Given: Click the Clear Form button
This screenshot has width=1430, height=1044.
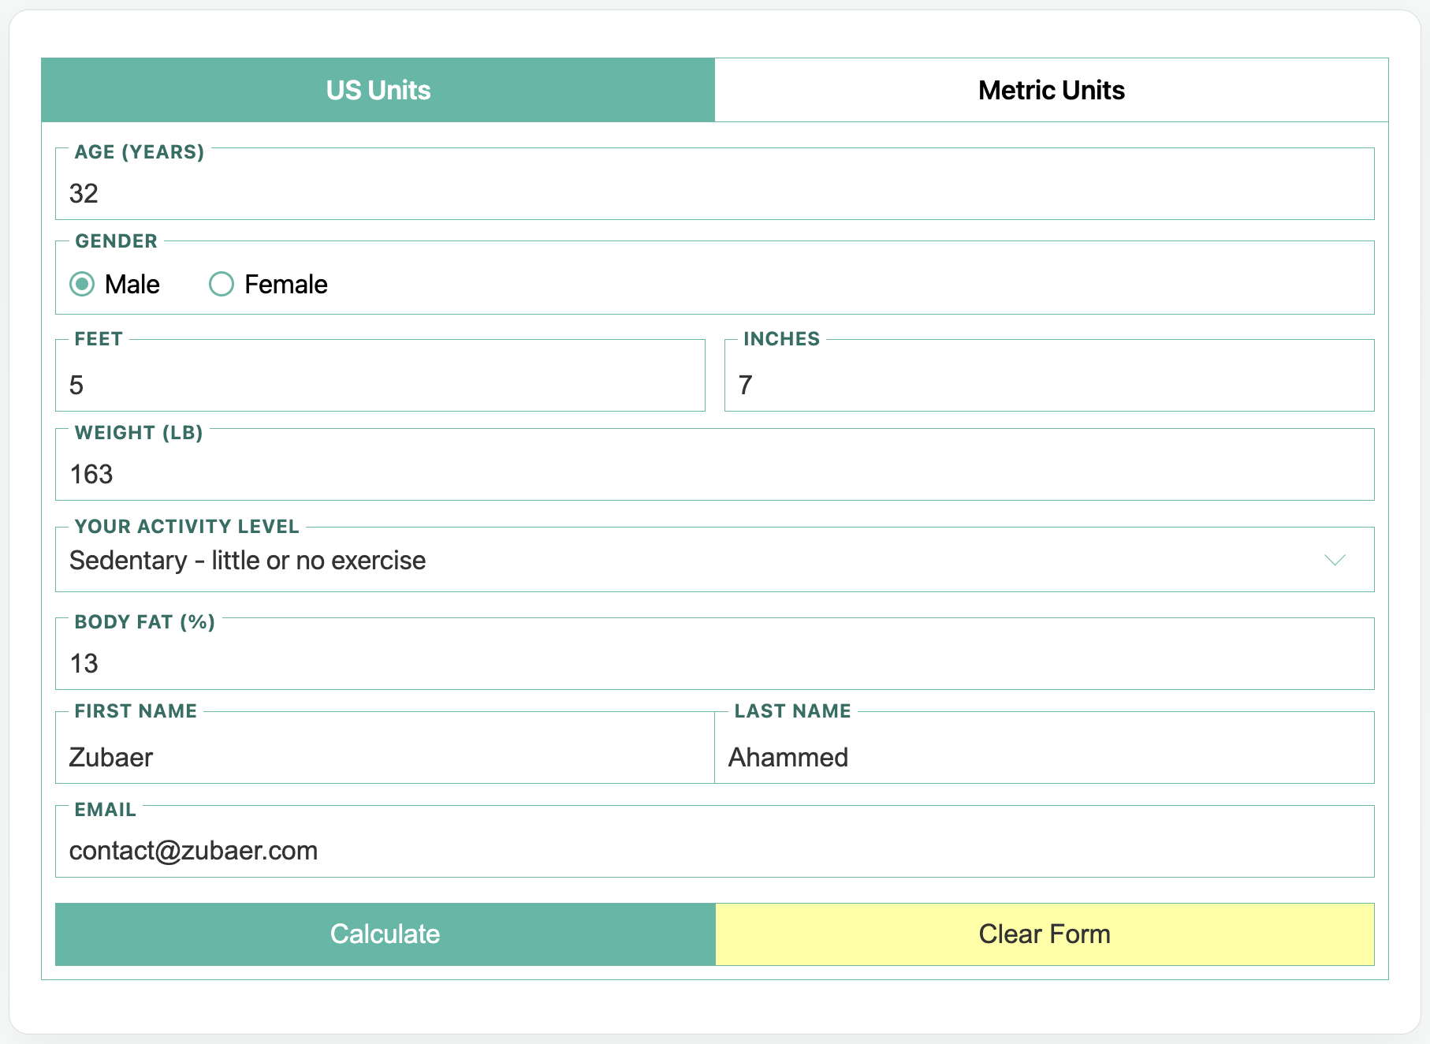Looking at the screenshot, I should pos(1045,934).
